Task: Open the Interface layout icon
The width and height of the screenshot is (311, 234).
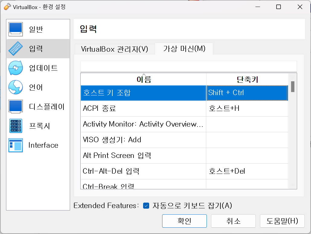Action: coord(15,145)
